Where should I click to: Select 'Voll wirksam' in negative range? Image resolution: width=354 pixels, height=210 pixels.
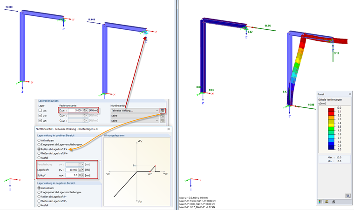39,188
